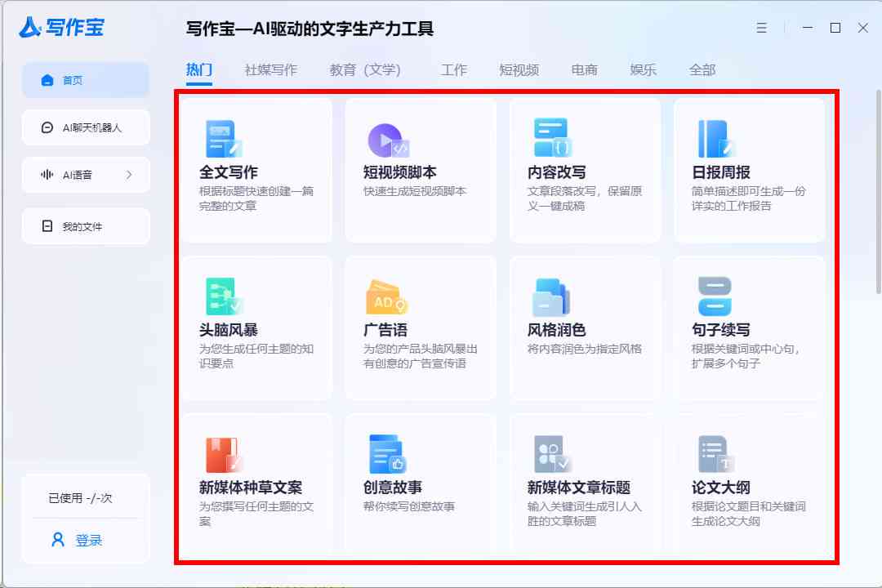882x588 pixels.
Task: Click the 头脑风暴 title text
Action: tap(229, 330)
